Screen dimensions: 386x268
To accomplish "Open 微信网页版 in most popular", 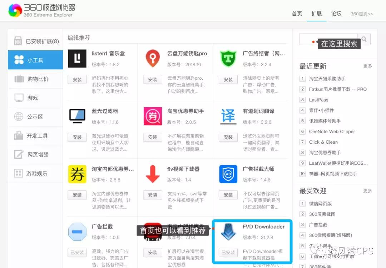I will point(320,204).
